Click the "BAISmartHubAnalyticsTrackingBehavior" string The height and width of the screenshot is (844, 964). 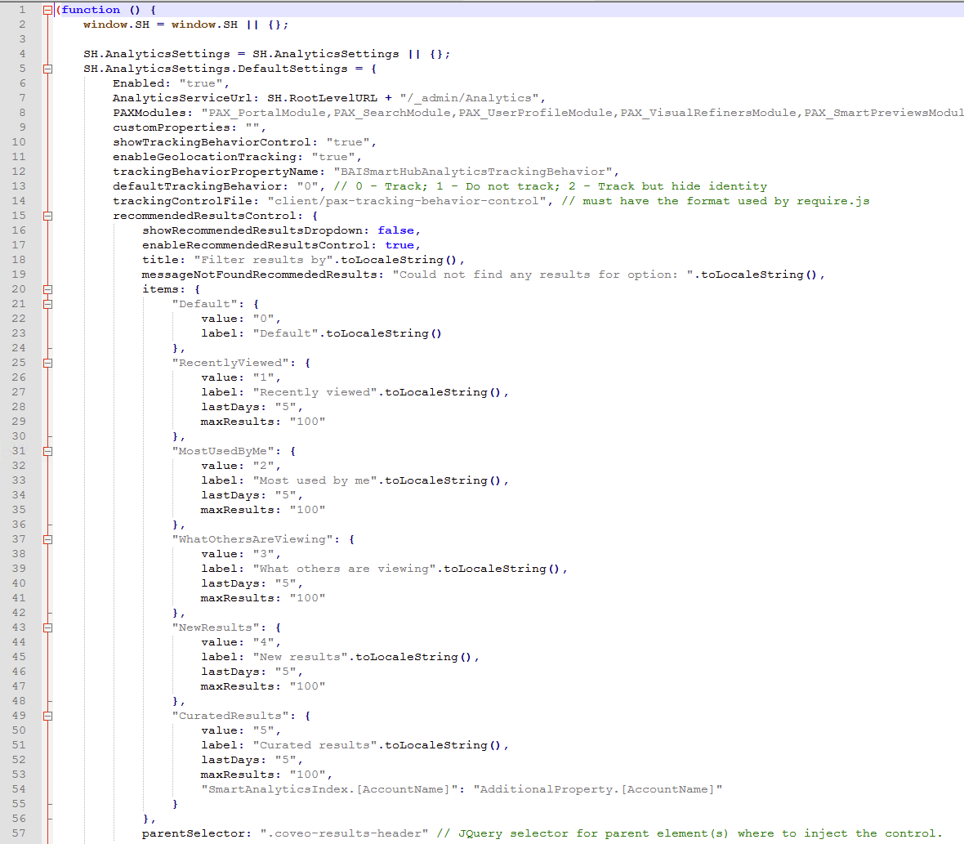(x=472, y=172)
